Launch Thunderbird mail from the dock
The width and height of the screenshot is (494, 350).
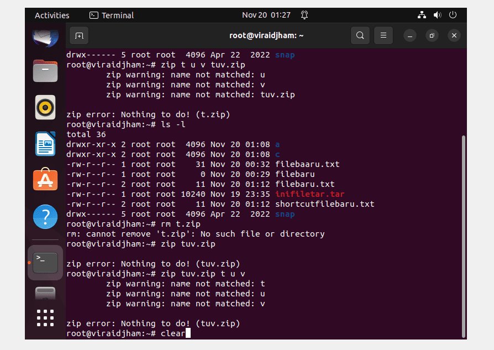(x=45, y=38)
